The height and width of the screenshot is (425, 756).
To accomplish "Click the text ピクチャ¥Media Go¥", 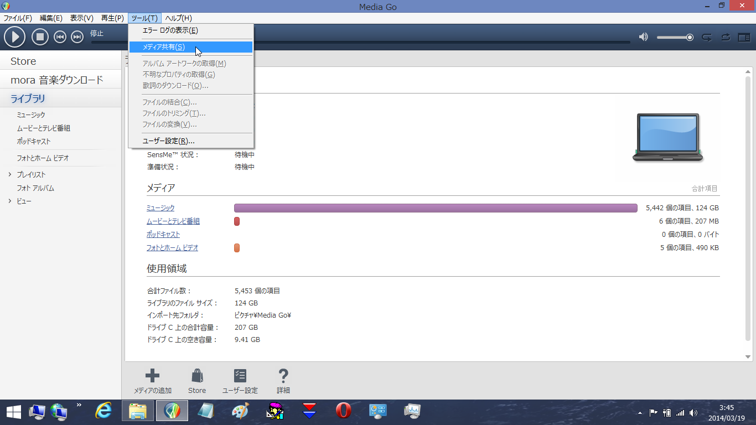I will [263, 315].
